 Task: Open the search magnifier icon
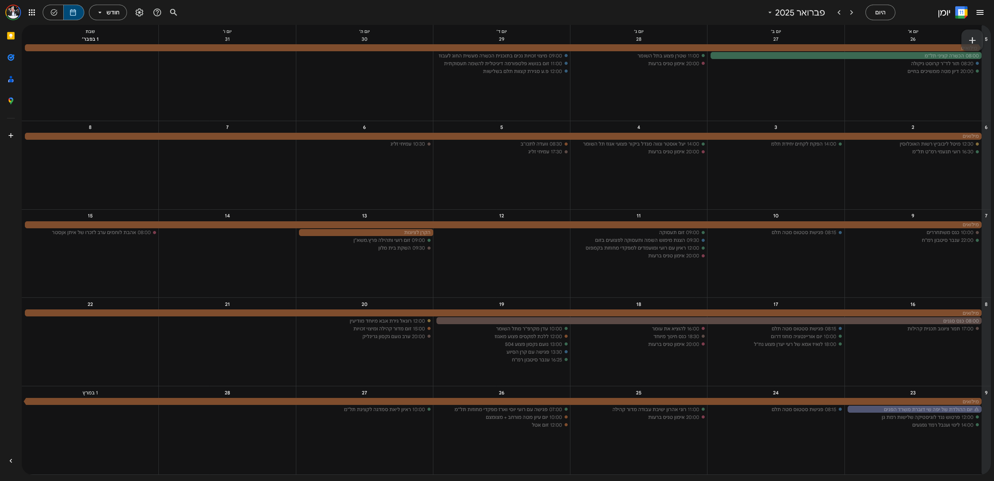[174, 12]
